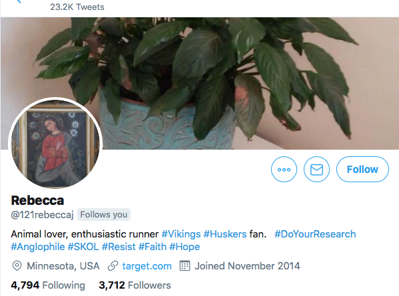Click the #Faith hashtag
Image resolution: width=399 pixels, height=296 pixels.
tap(153, 247)
